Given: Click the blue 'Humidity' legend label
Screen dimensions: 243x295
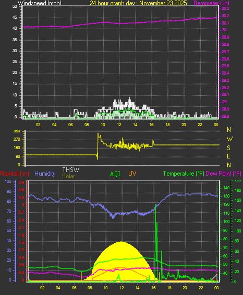Looking at the screenshot, I should 45,174.
